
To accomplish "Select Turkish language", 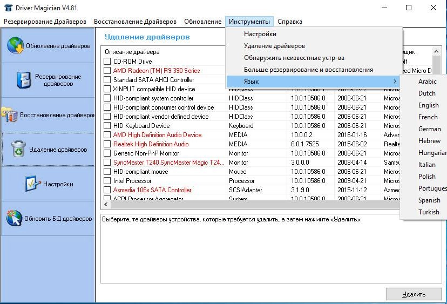I will click(429, 212).
